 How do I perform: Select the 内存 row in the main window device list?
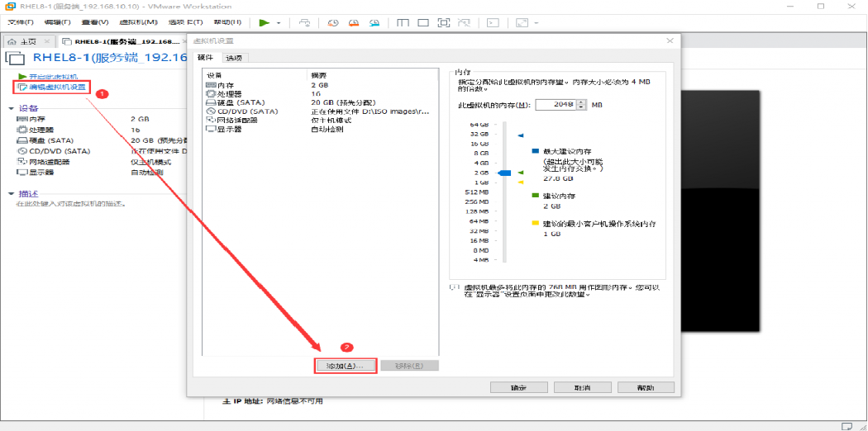coord(103,119)
